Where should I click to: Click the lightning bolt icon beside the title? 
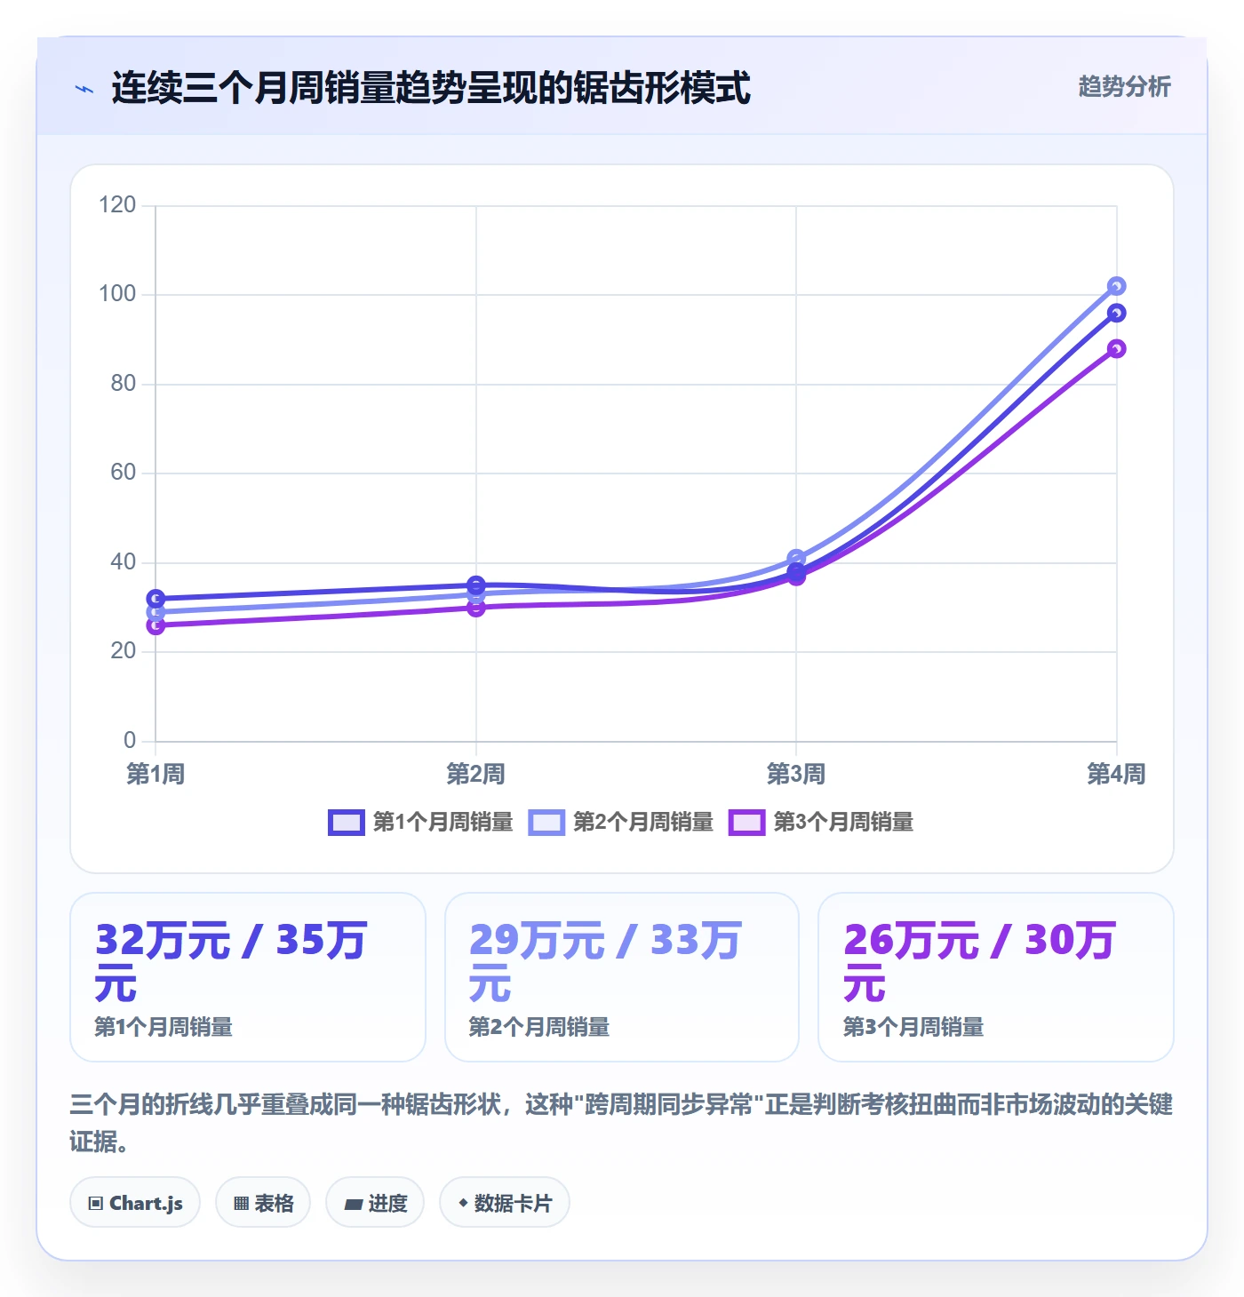pos(84,89)
